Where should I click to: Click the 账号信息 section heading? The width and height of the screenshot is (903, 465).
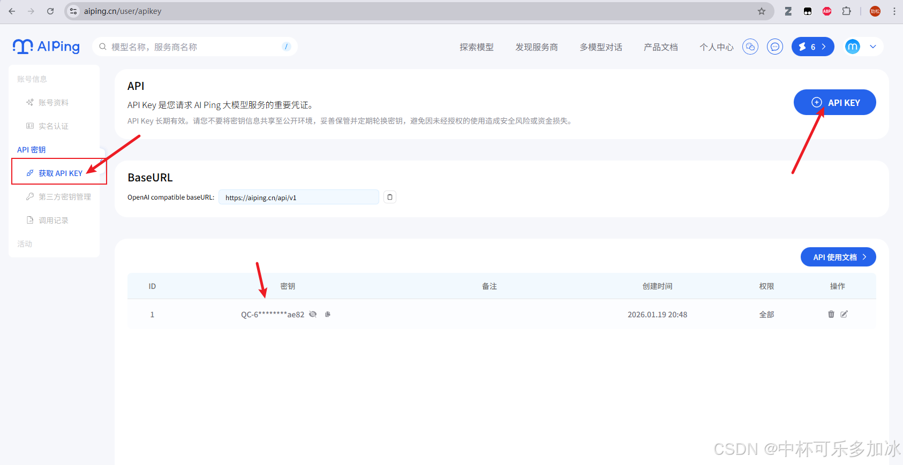[32, 79]
